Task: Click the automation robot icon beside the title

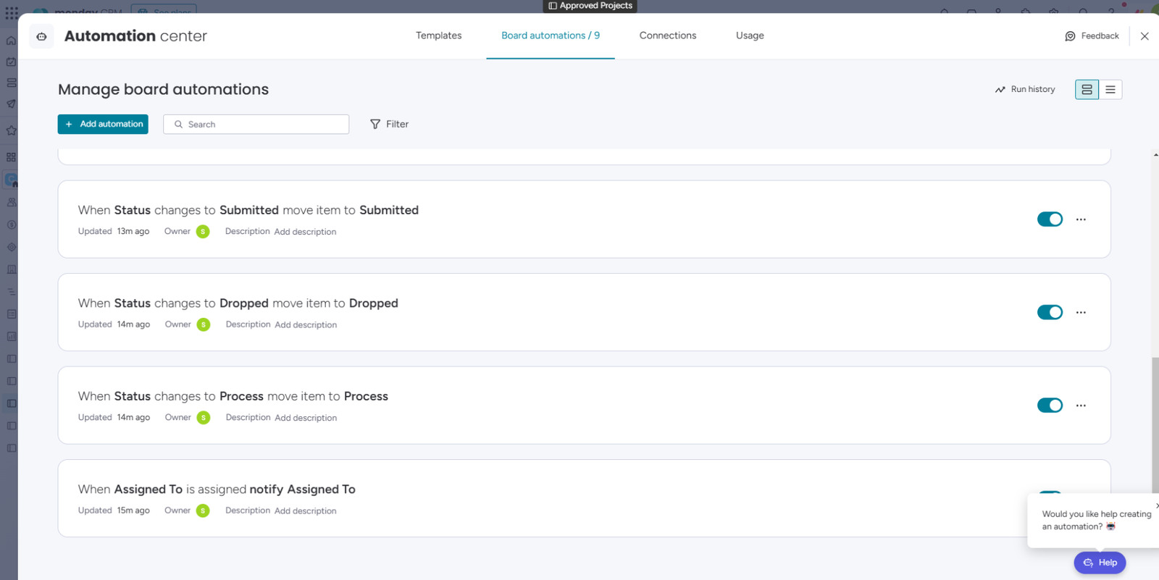Action: 41,36
